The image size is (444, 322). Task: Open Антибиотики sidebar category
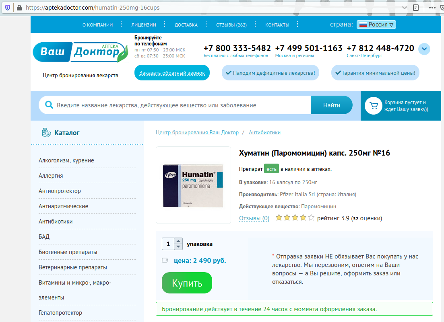56,222
